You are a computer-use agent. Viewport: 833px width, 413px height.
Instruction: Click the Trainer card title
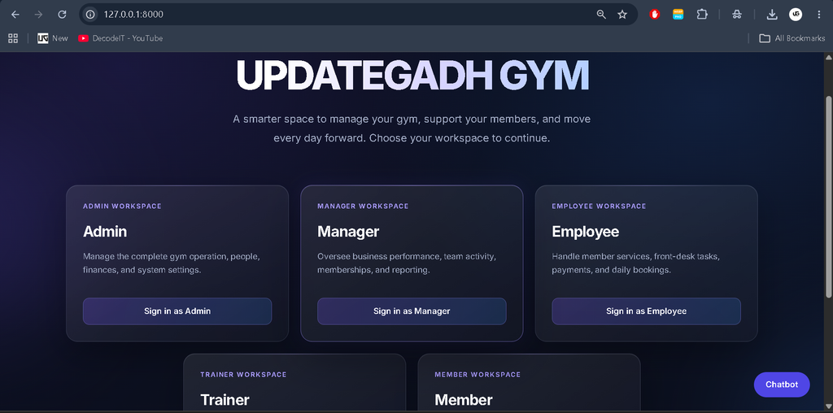pyautogui.click(x=225, y=400)
